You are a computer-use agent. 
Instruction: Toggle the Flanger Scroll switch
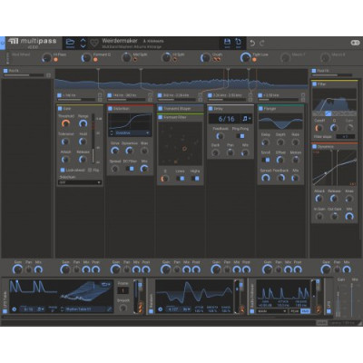[x=266, y=160]
